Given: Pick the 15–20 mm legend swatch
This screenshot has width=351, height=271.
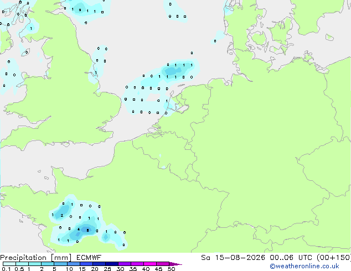Looking at the screenshot, I should pos(86,264).
